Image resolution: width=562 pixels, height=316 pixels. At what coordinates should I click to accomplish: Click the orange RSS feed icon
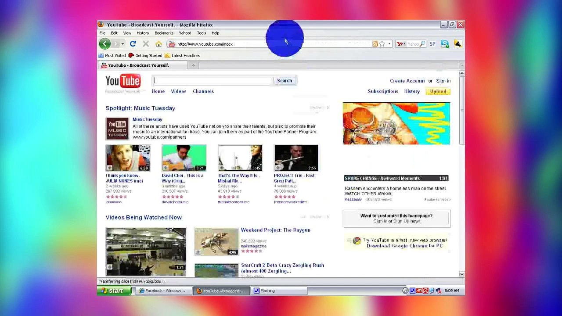[x=375, y=44]
